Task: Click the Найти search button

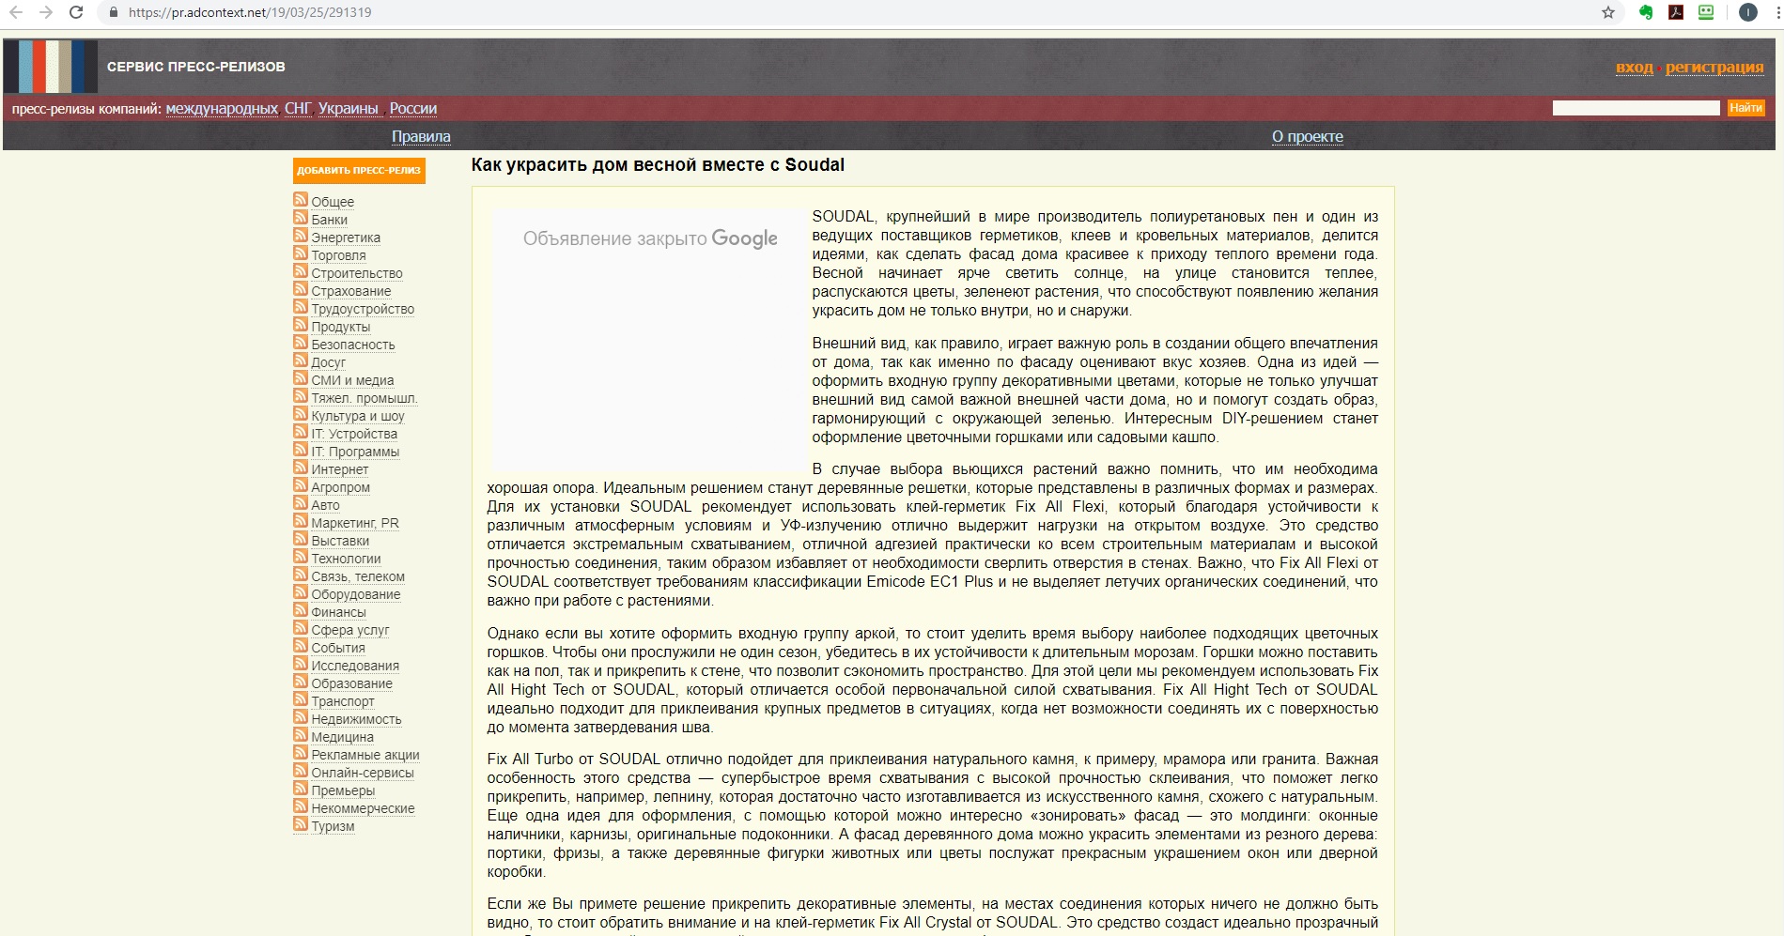Action: [1745, 108]
